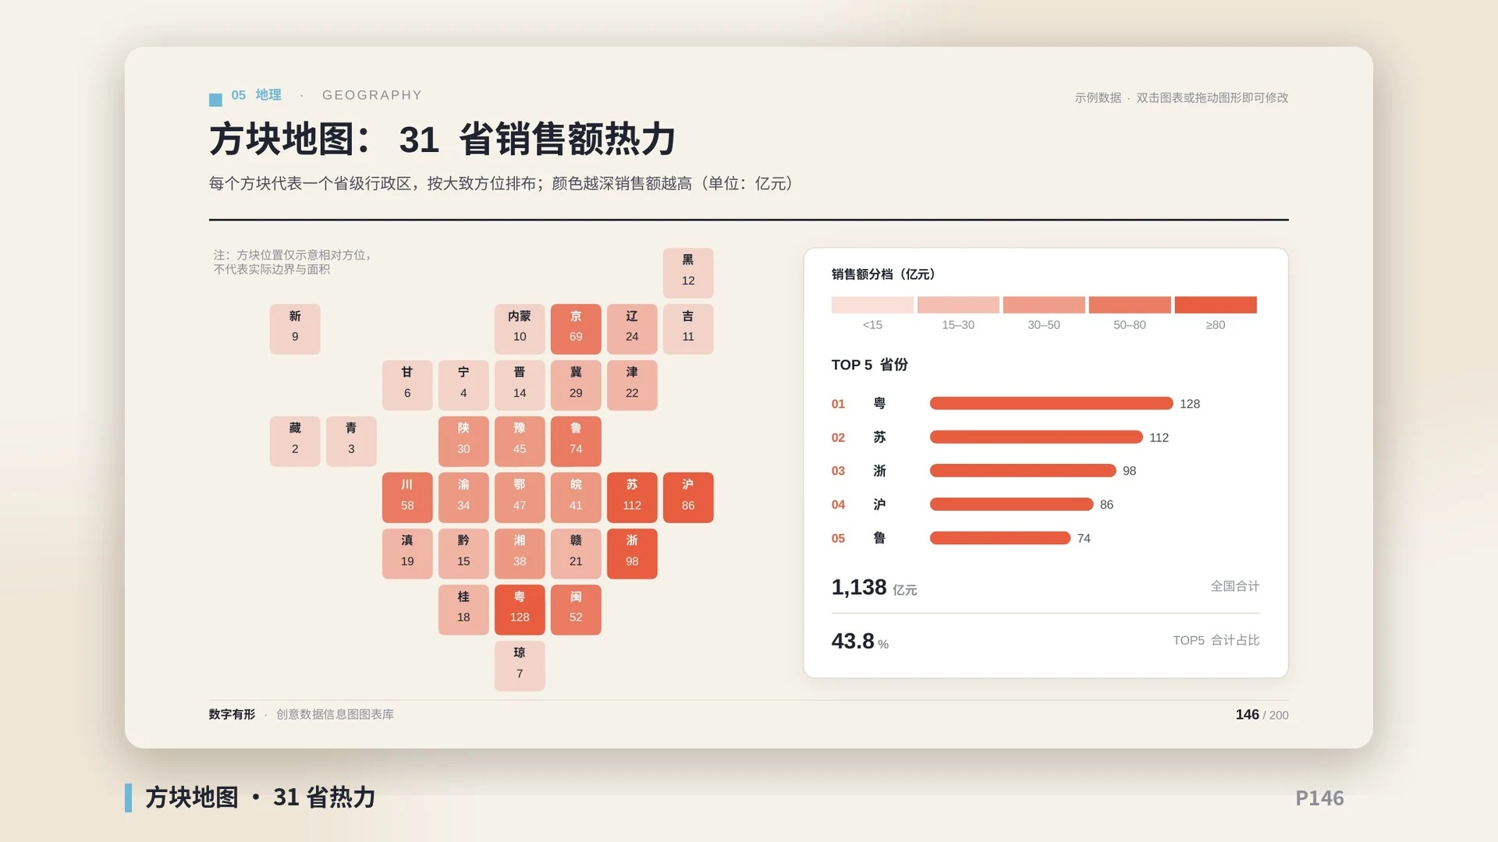Click the 新 tile with value 9

click(x=295, y=329)
